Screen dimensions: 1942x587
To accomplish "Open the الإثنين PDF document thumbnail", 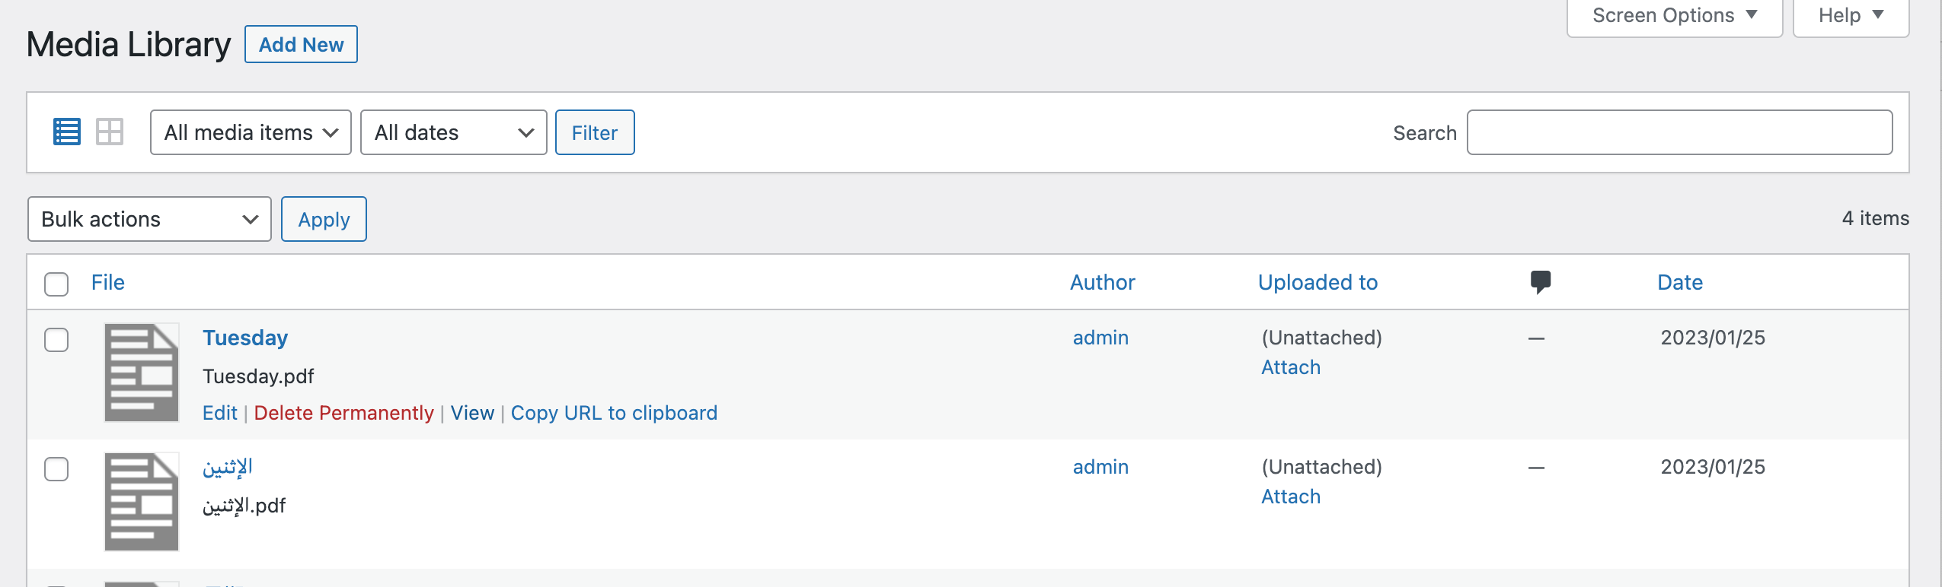I will 142,502.
